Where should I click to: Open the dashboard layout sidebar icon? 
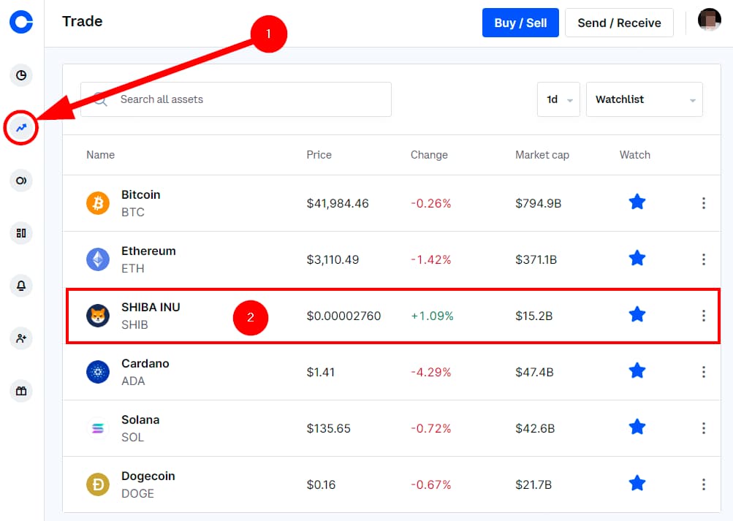pyautogui.click(x=21, y=233)
